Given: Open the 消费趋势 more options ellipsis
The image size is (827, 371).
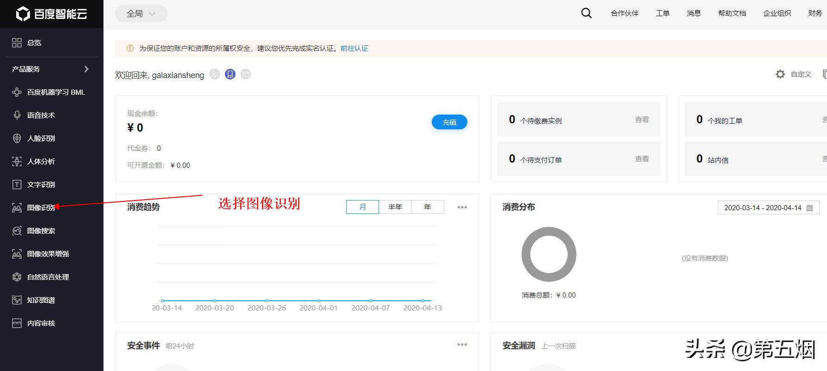Looking at the screenshot, I should (x=462, y=207).
